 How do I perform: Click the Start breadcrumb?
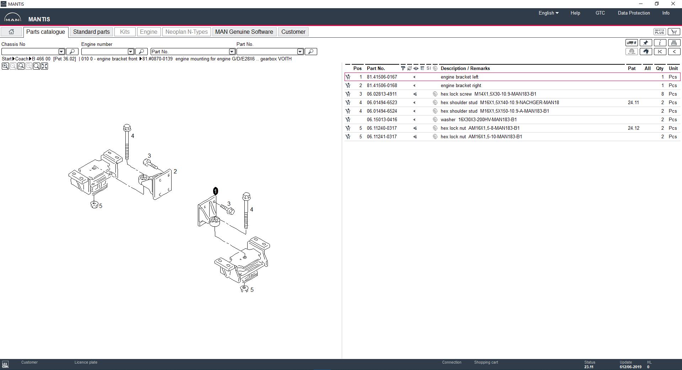click(7, 59)
